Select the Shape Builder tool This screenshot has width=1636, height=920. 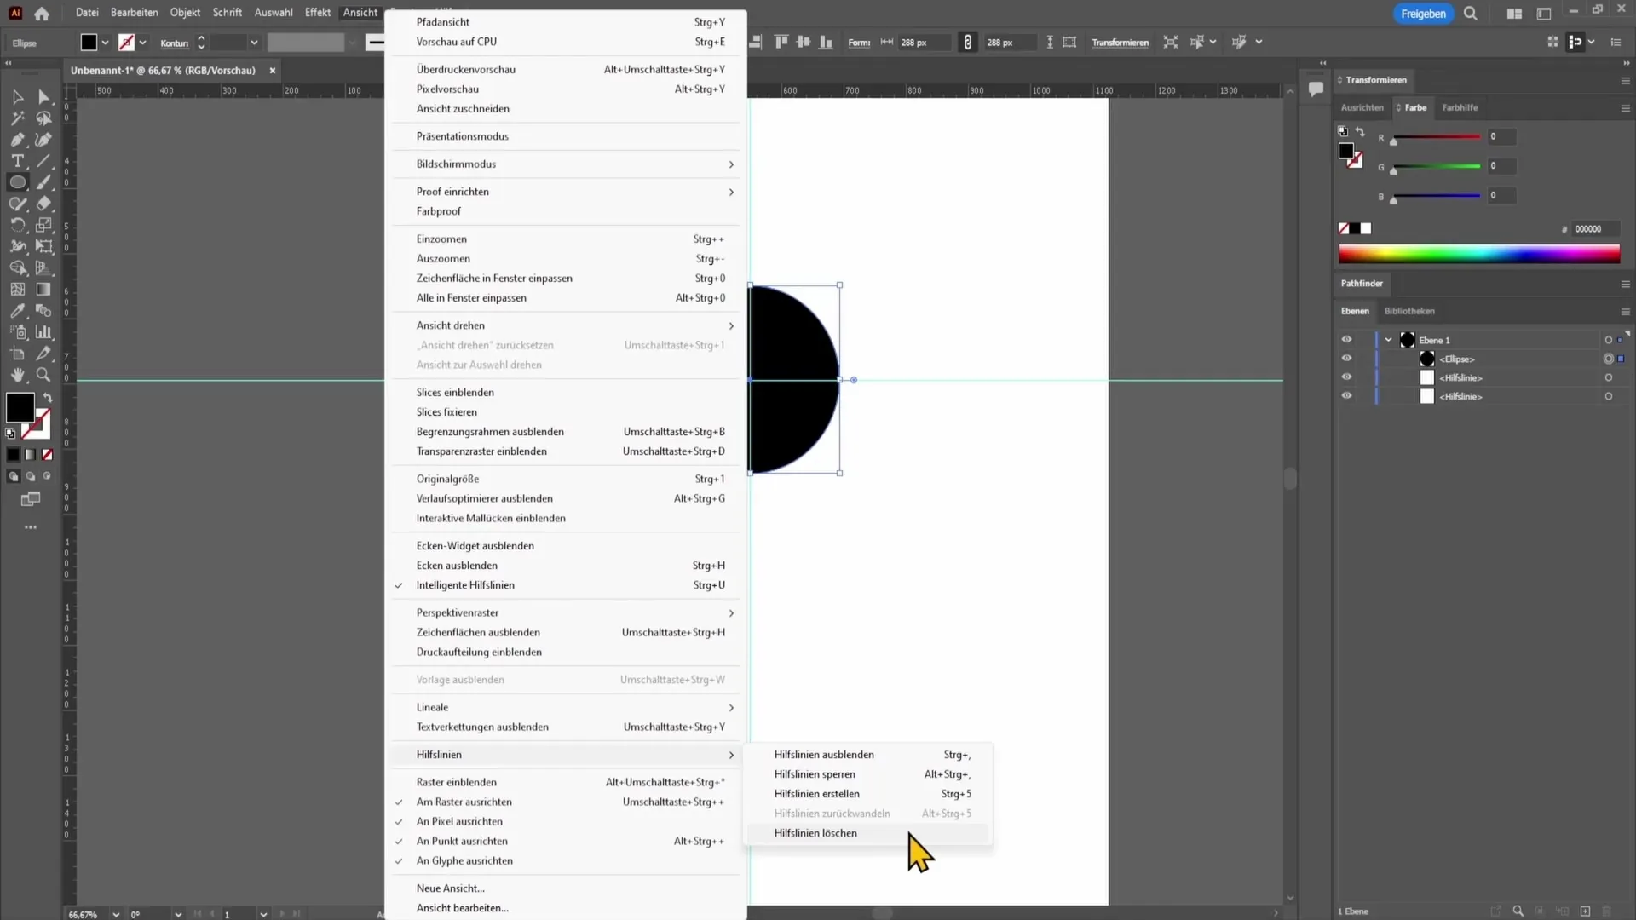(17, 267)
